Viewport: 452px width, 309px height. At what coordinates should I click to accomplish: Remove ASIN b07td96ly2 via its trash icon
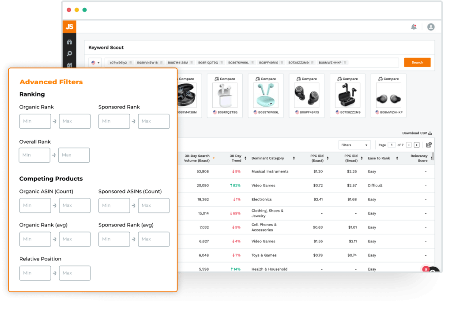[x=131, y=63]
